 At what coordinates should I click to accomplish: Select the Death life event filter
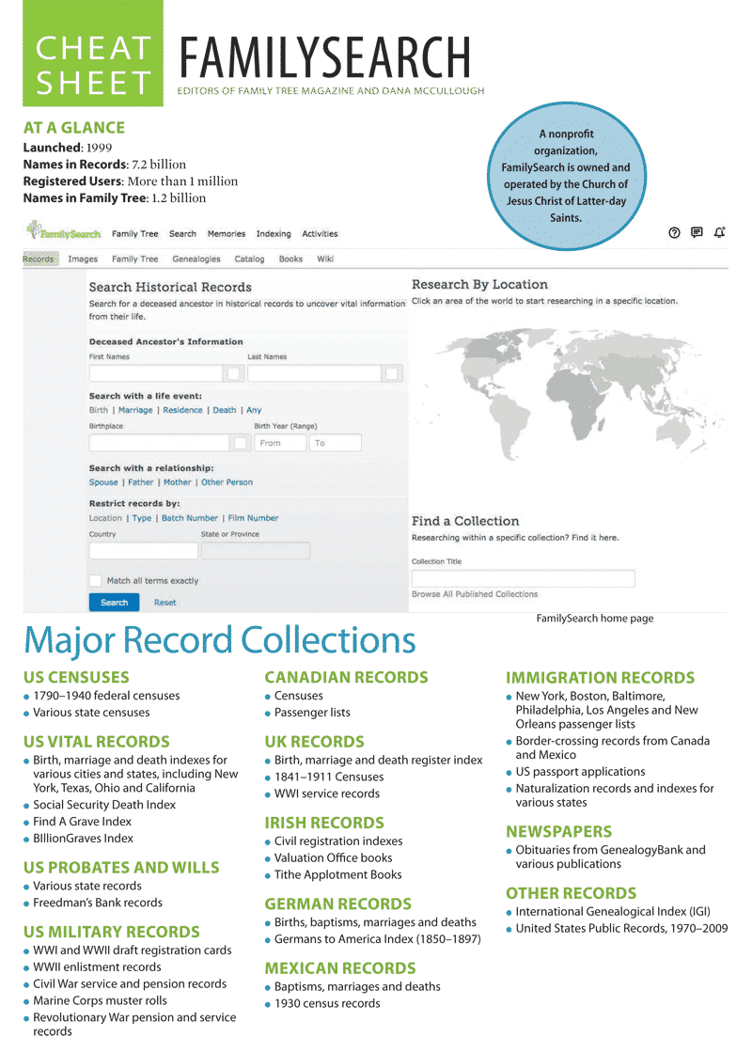(225, 410)
